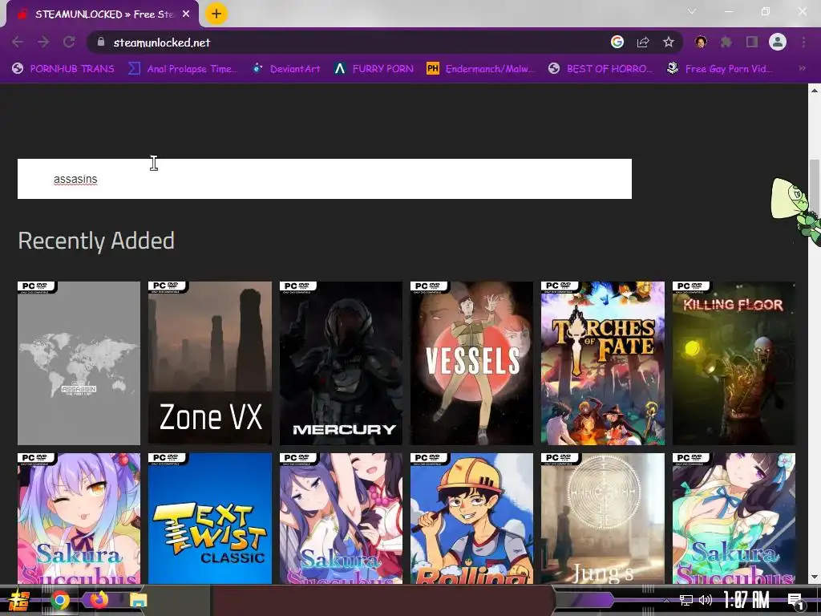Open the Google icon in the address bar
The width and height of the screenshot is (821, 616).
point(617,42)
